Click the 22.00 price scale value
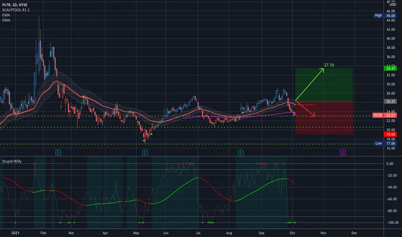 pos(390,121)
